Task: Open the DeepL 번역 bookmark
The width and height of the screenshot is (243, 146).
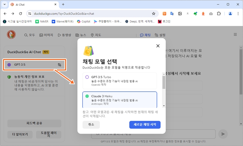Action: (140, 22)
